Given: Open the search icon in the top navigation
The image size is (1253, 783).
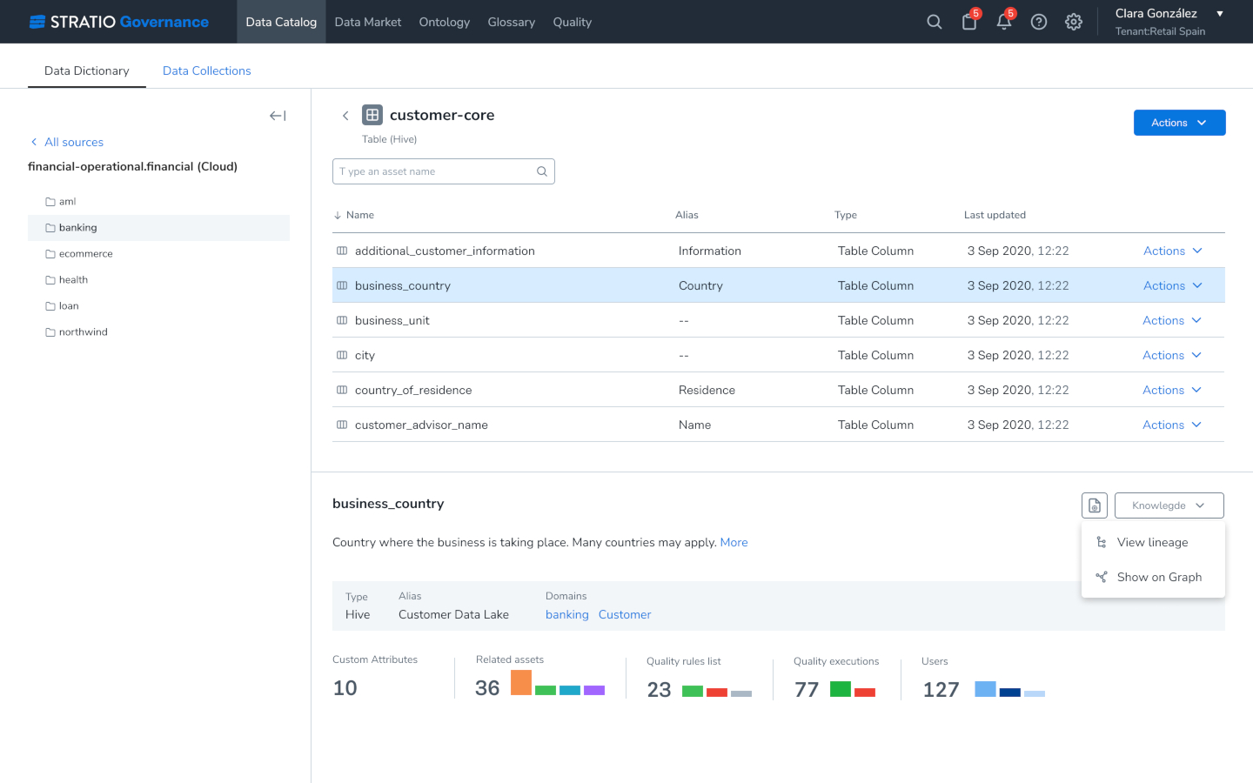Looking at the screenshot, I should pyautogui.click(x=934, y=22).
